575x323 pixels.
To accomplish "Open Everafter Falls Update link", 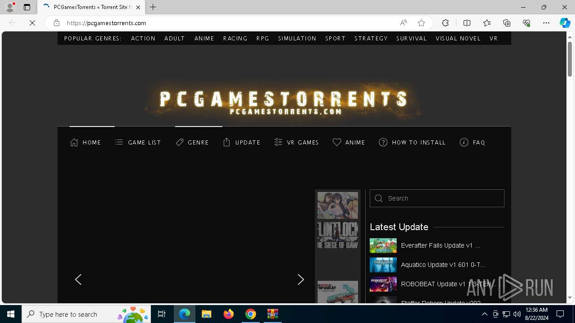I will [441, 245].
